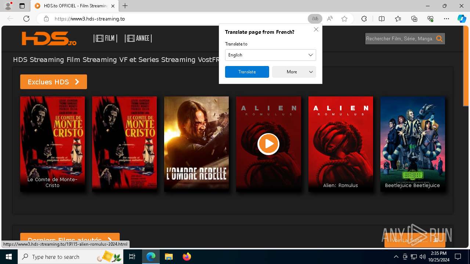Refresh the page with the reload icon
This screenshot has width=470, height=264.
coord(26,19)
